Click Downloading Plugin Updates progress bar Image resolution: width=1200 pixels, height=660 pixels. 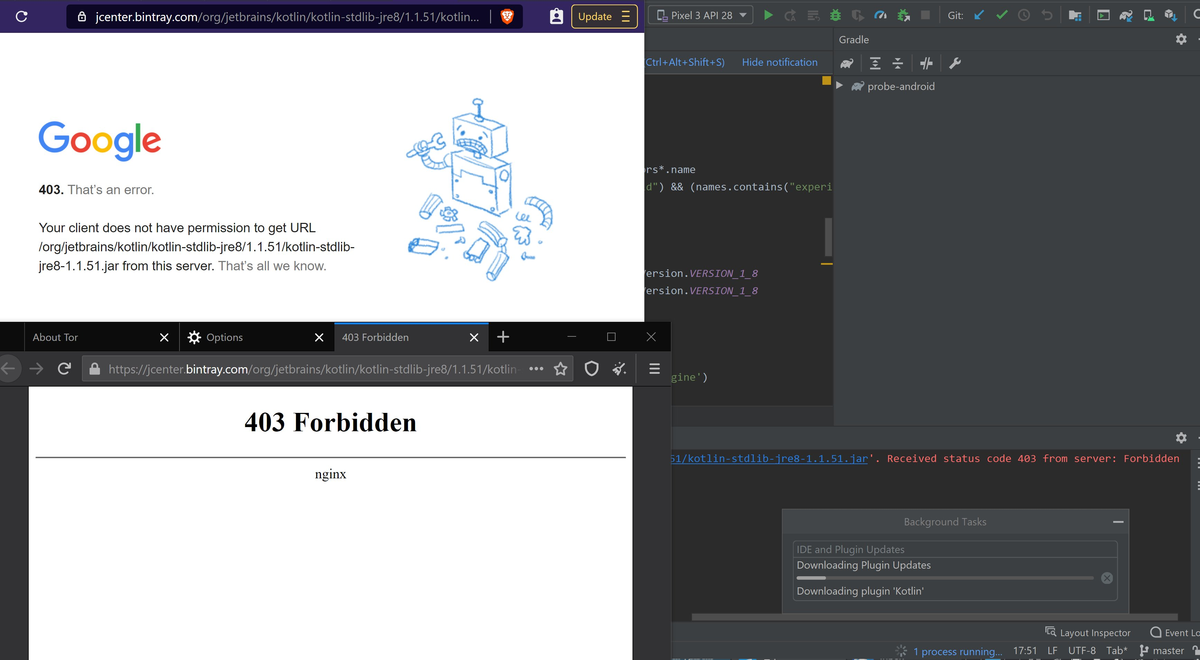pos(945,578)
